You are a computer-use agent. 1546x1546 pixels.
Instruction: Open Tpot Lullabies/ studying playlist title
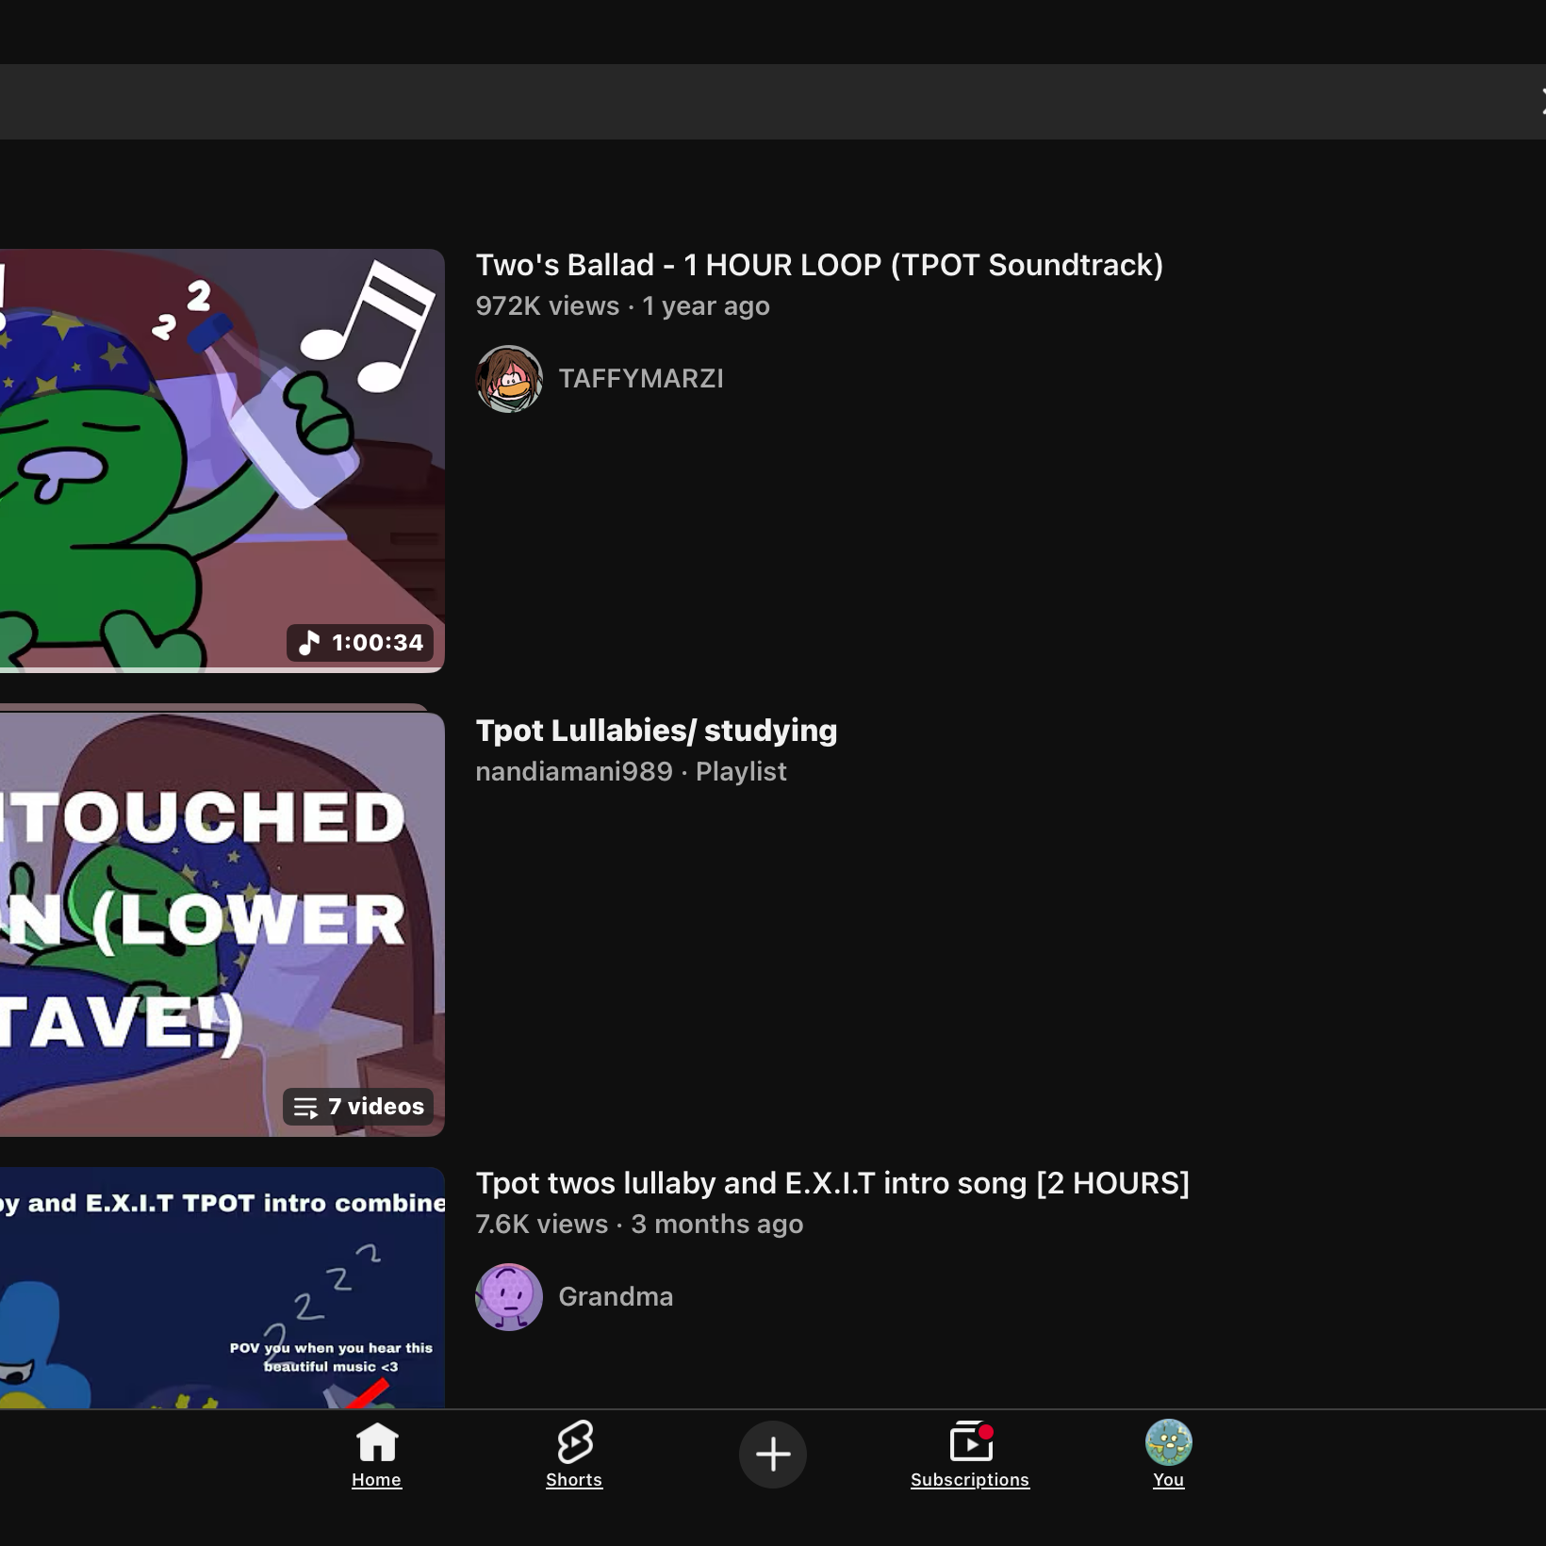click(x=656, y=731)
